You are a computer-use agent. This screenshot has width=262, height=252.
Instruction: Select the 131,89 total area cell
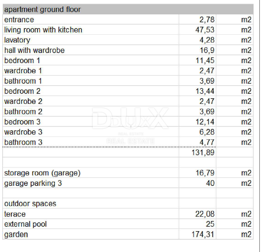[x=203, y=153]
